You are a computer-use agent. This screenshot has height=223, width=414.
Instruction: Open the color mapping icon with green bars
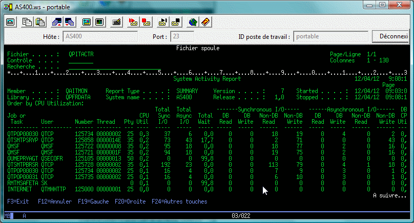[99, 22]
